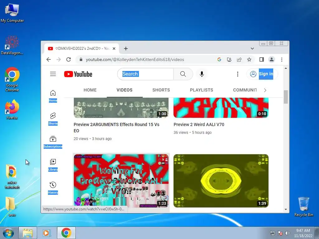
Task: Open Chrome tab search dropdown arrow
Action: (252, 49)
